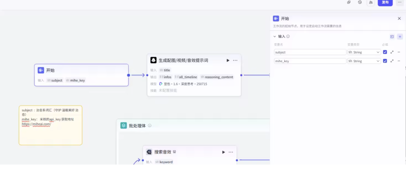406x175 pixels.
Task: Run the 搜索音效 node
Action: (x=224, y=152)
